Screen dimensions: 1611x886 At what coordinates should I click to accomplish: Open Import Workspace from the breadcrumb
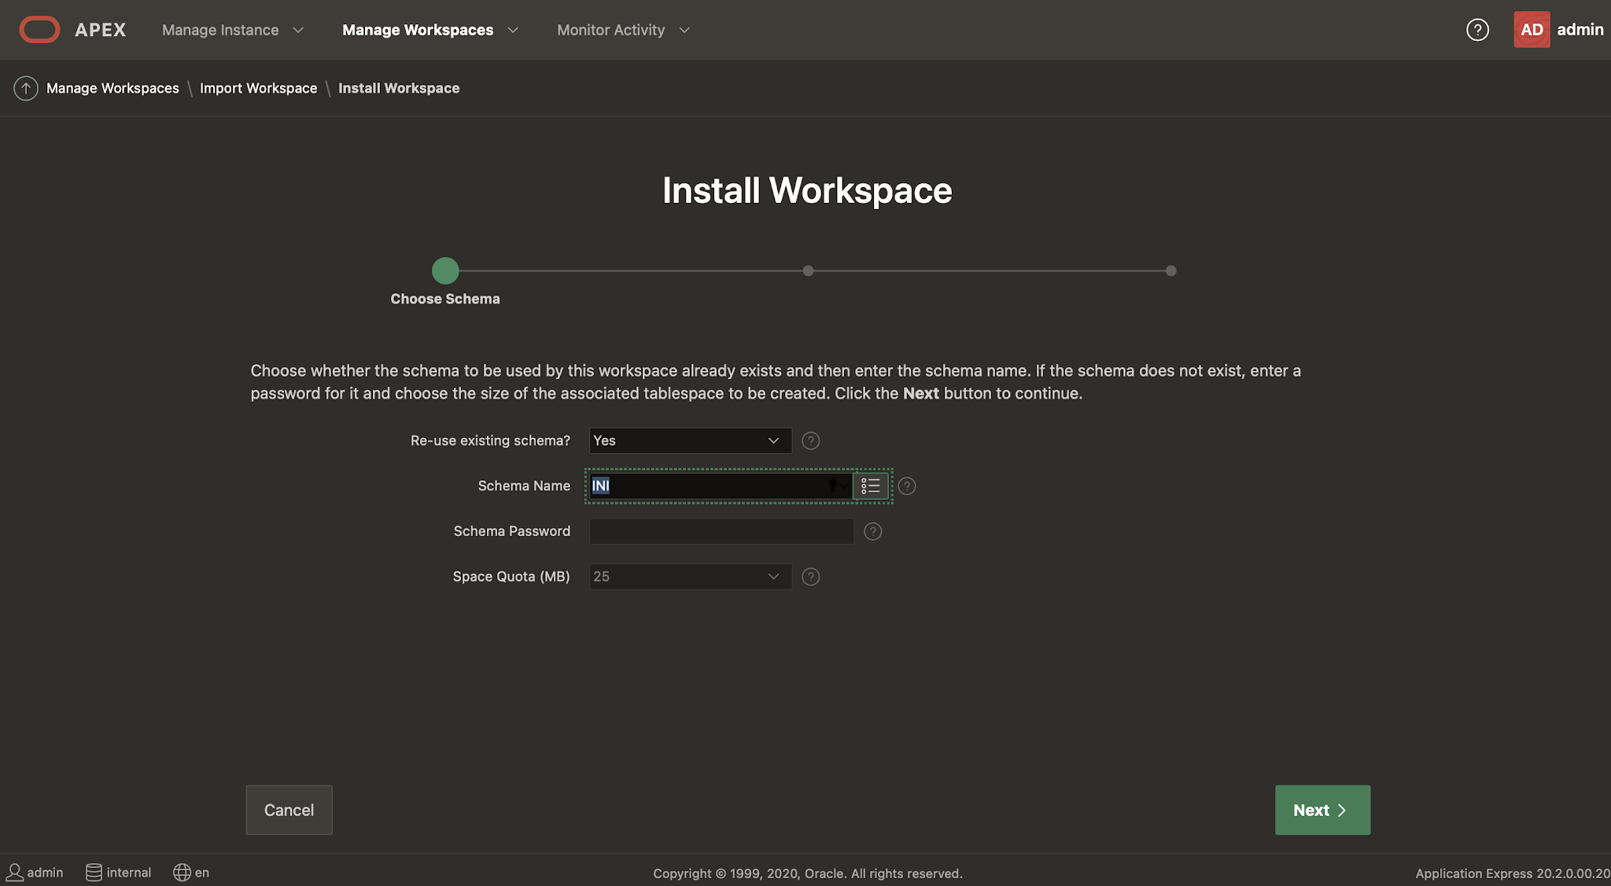(x=259, y=88)
